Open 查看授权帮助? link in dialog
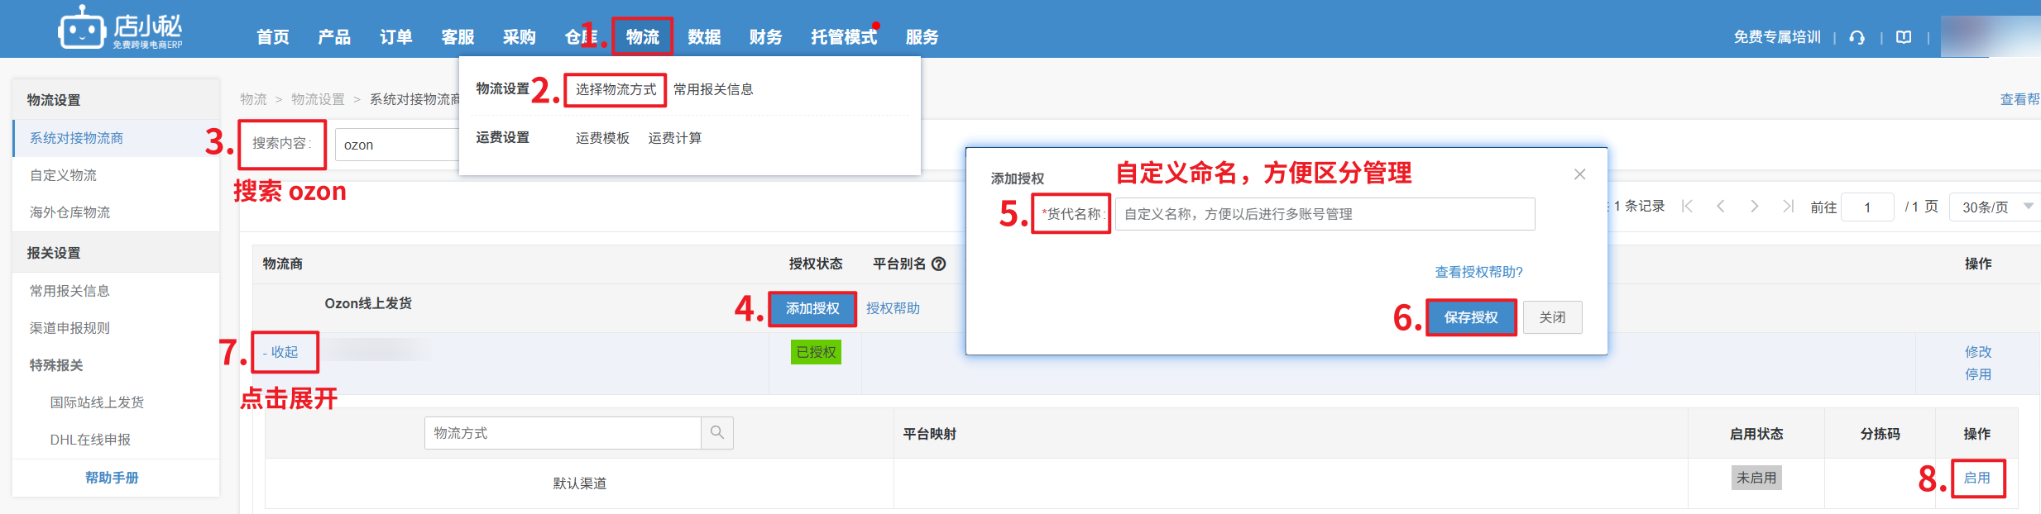2041x514 pixels. tap(1478, 272)
